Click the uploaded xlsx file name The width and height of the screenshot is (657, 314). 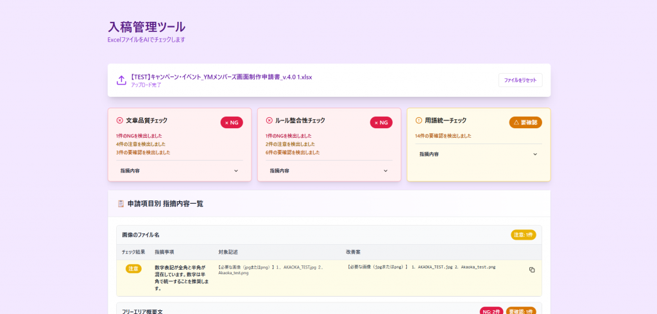[221, 77]
